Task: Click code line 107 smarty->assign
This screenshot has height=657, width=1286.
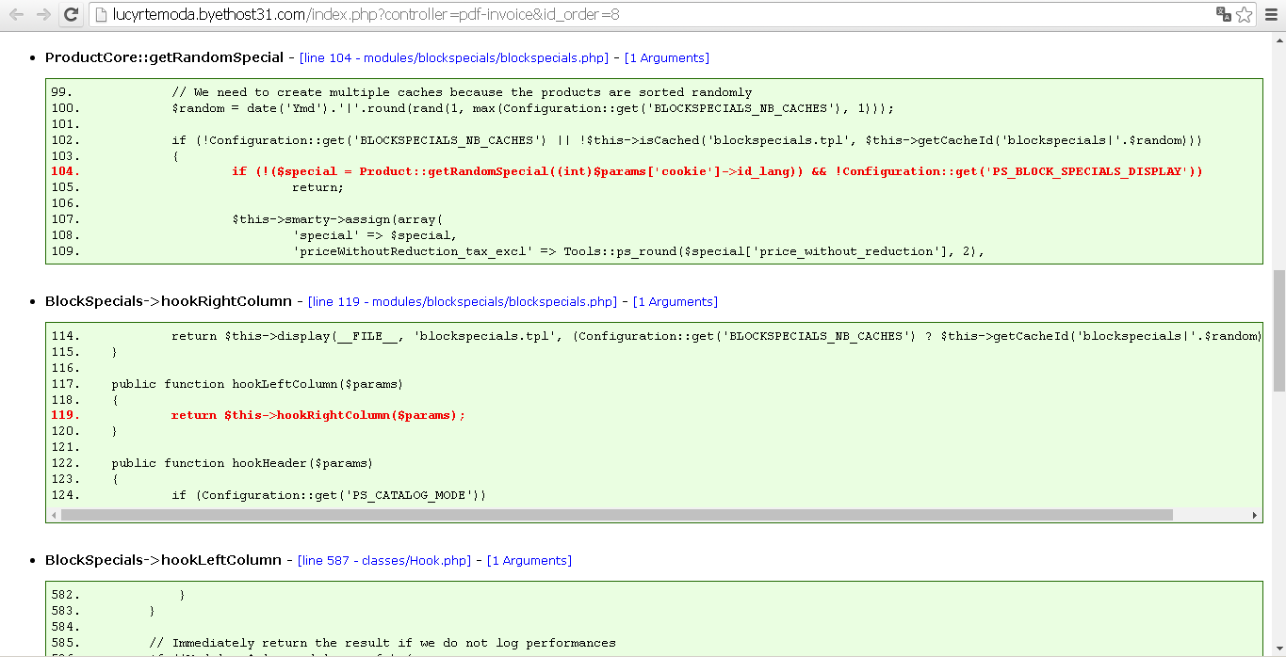Action: point(335,219)
